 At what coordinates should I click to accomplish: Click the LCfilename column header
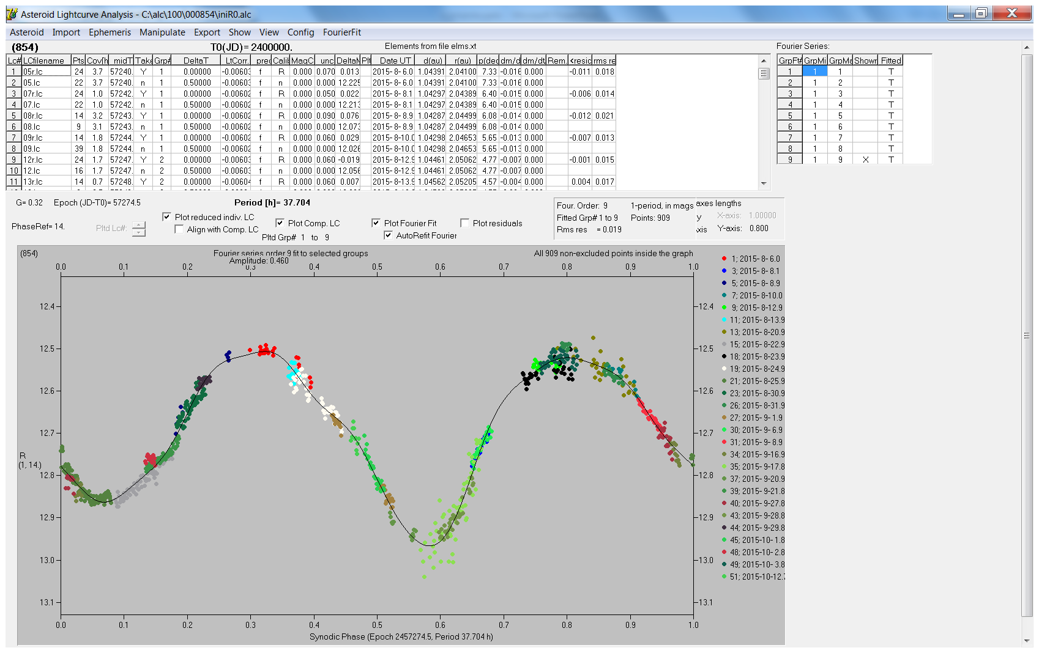(x=47, y=61)
